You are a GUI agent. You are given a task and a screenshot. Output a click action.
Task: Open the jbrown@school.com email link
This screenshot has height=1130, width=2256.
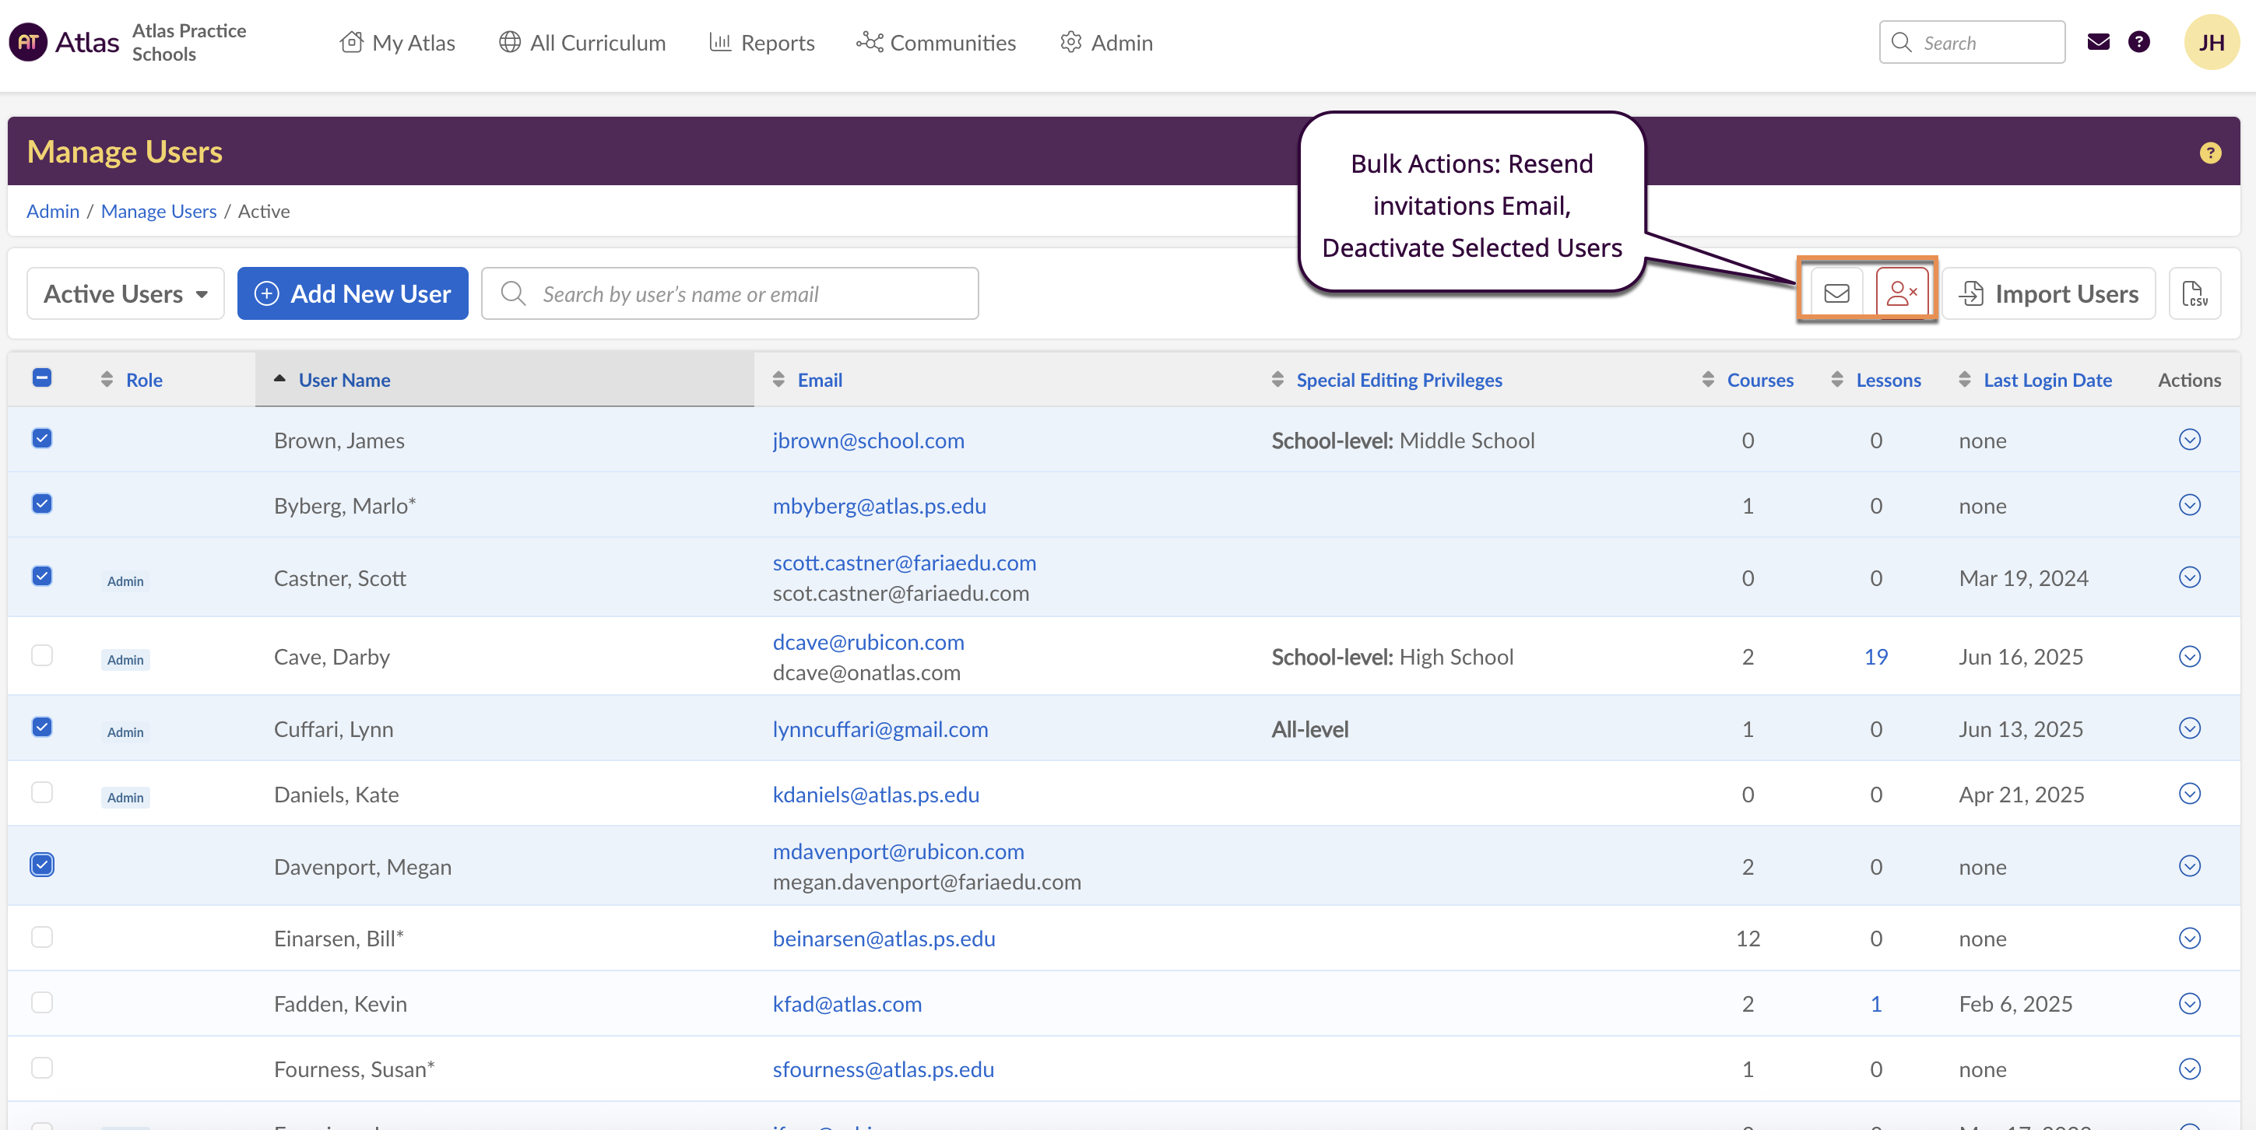(x=868, y=440)
